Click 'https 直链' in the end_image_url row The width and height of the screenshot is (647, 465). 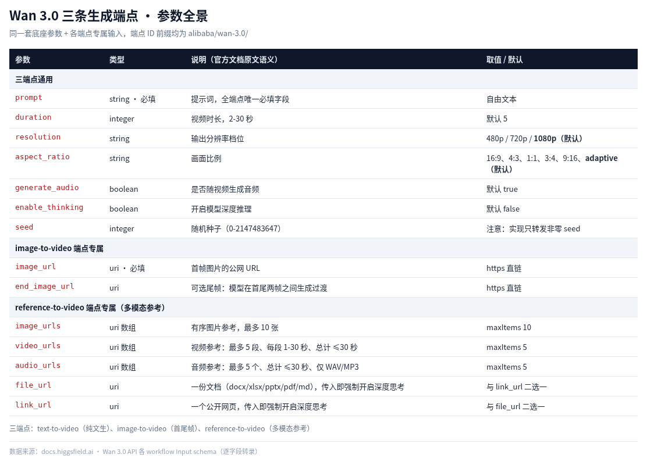(x=504, y=288)
